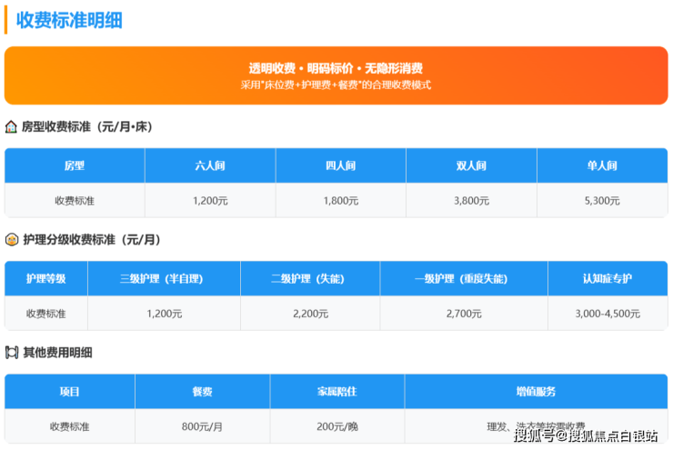Click the 增值服务 column header
Viewport: 673px width, 450px height.
pyautogui.click(x=536, y=391)
